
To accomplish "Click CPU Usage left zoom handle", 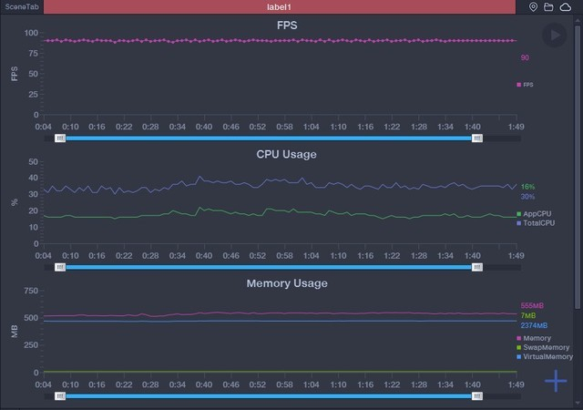I will point(60,268).
